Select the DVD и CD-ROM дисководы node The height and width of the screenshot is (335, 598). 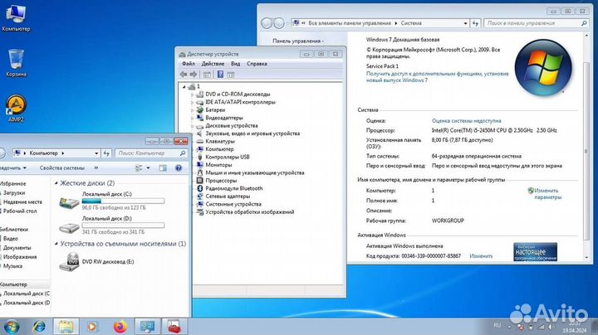[238, 94]
